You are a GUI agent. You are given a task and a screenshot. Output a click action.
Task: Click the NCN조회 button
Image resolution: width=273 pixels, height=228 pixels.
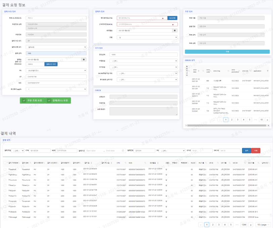click(x=172, y=18)
